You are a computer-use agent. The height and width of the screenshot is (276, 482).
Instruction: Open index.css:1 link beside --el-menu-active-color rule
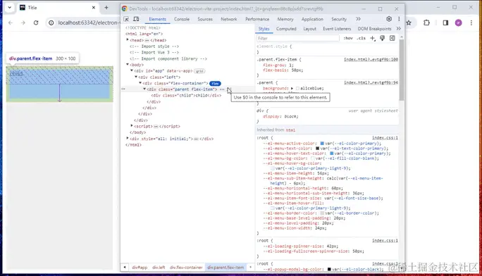pyautogui.click(x=385, y=138)
